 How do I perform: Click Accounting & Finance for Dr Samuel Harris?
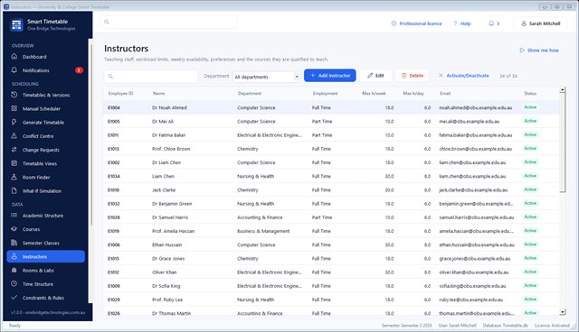click(x=260, y=217)
